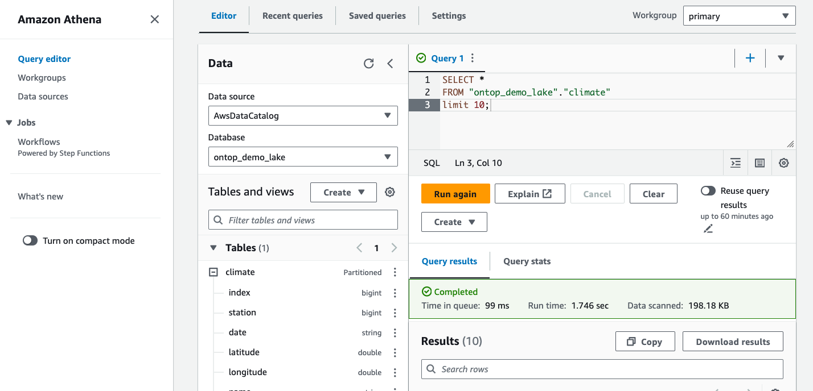Add a new query tab with the plus icon
The height and width of the screenshot is (391, 813).
pos(750,58)
